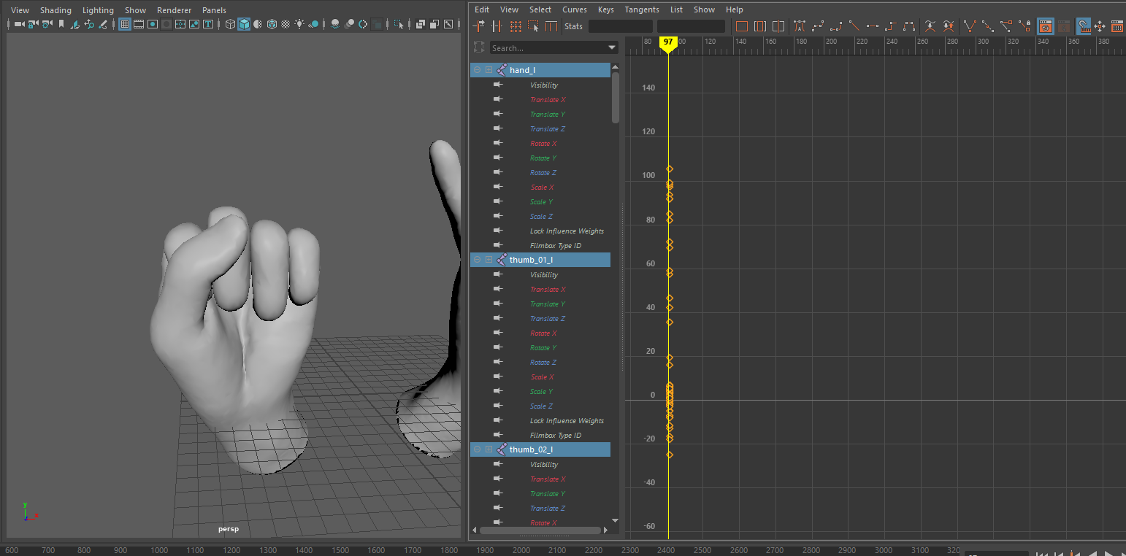
Task: Toggle the Time Snap magnet button
Action: click(x=1084, y=26)
